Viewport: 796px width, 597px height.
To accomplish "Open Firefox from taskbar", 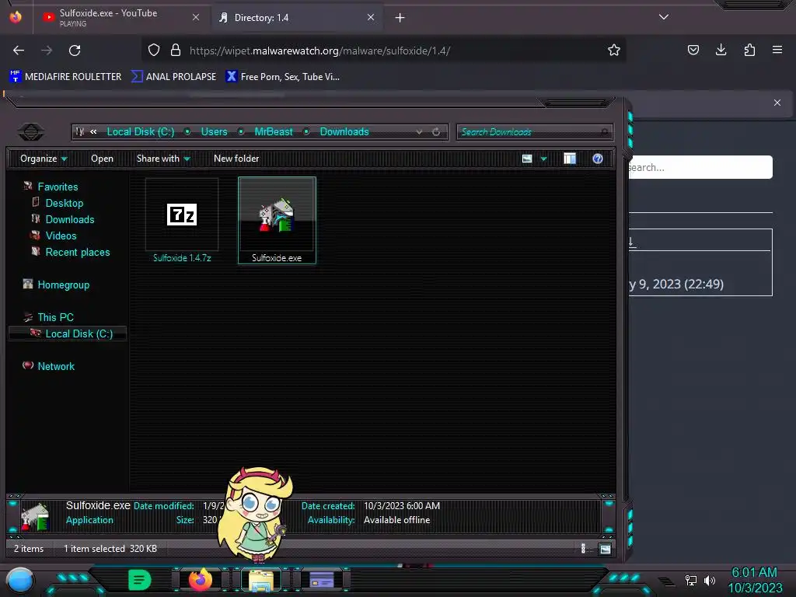I will pos(201,579).
